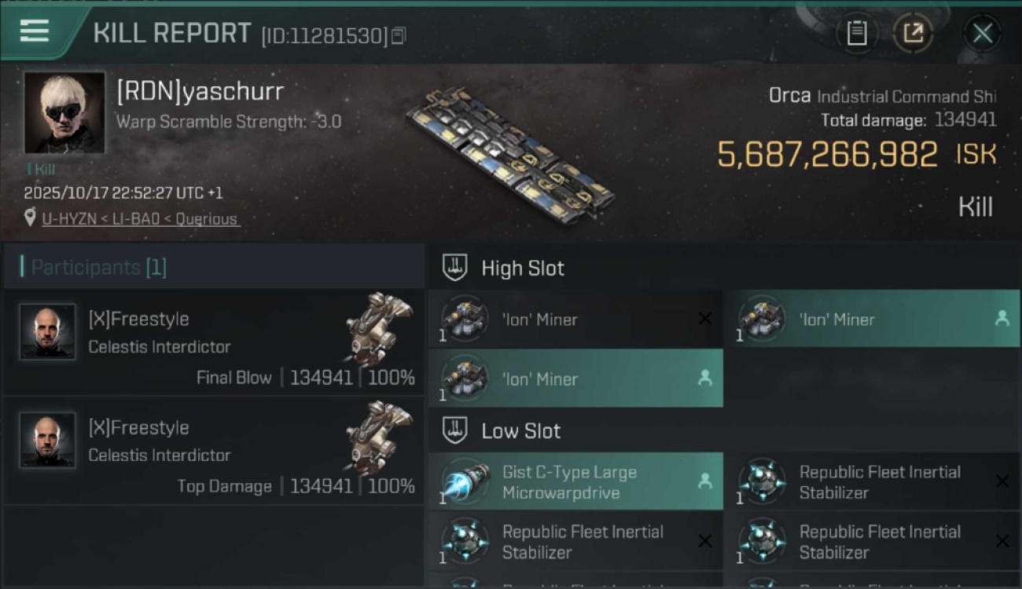Image resolution: width=1022 pixels, height=589 pixels.
Task: Close the kill report window
Action: tap(982, 33)
